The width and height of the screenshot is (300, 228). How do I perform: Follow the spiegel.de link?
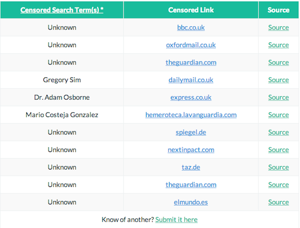click(191, 132)
